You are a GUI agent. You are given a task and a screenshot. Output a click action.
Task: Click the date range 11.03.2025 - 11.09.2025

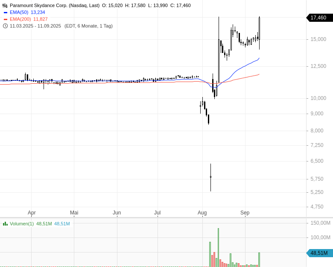[35, 26]
